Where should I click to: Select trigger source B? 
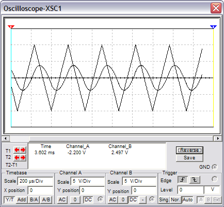point(209,200)
